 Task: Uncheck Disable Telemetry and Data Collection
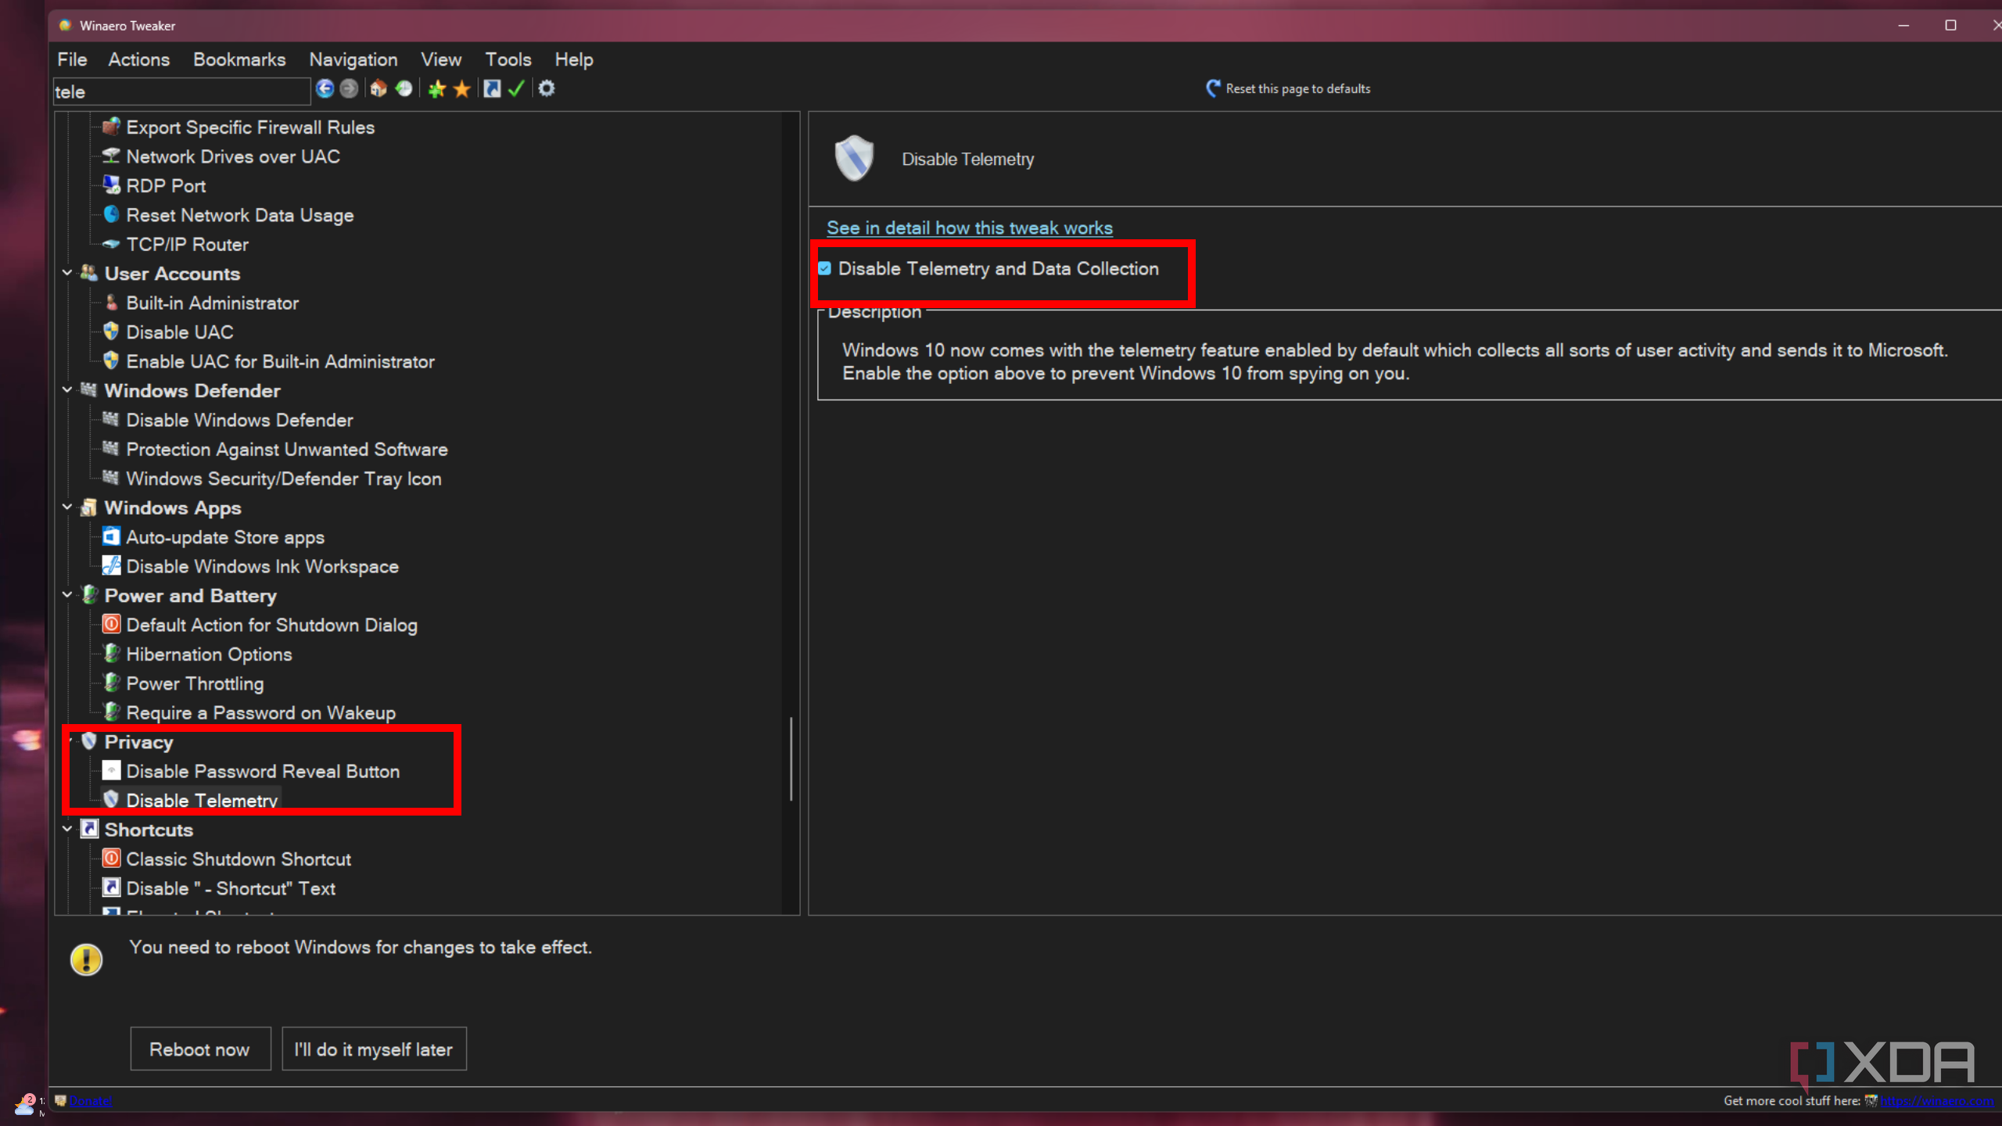pyautogui.click(x=824, y=269)
